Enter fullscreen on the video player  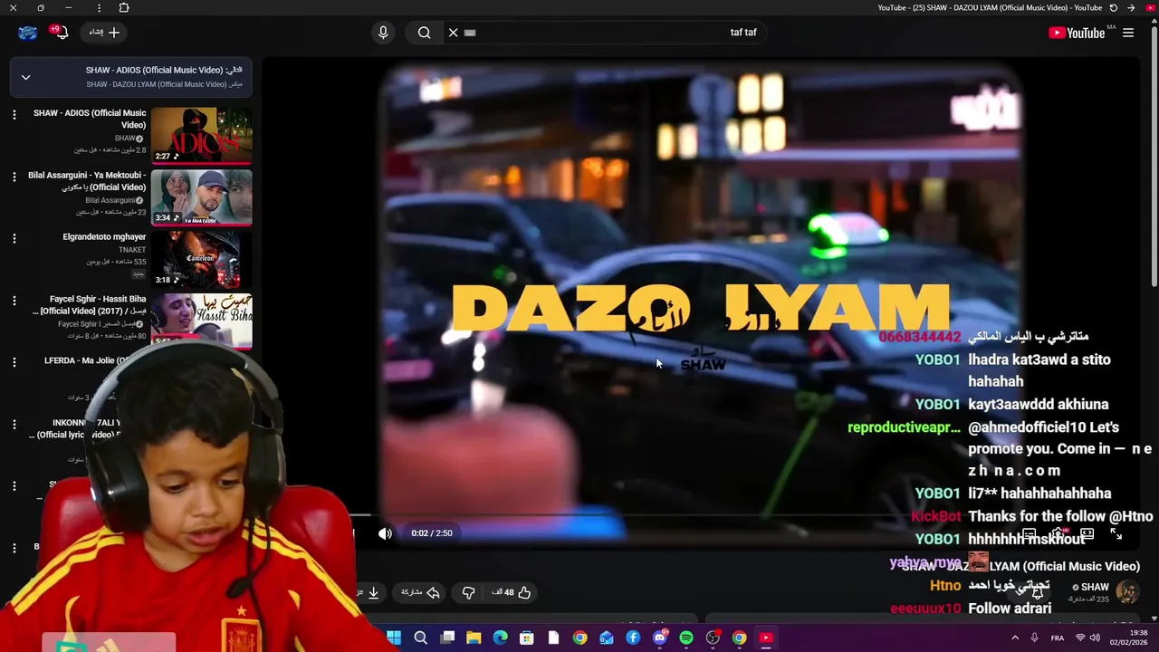click(1116, 534)
